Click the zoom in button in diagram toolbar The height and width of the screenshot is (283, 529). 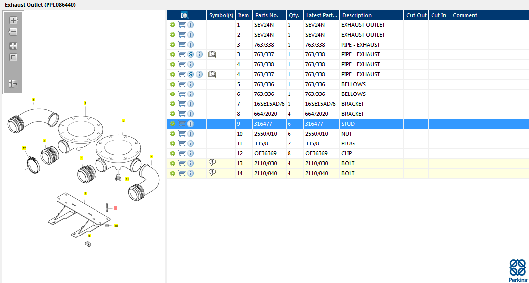(x=13, y=20)
